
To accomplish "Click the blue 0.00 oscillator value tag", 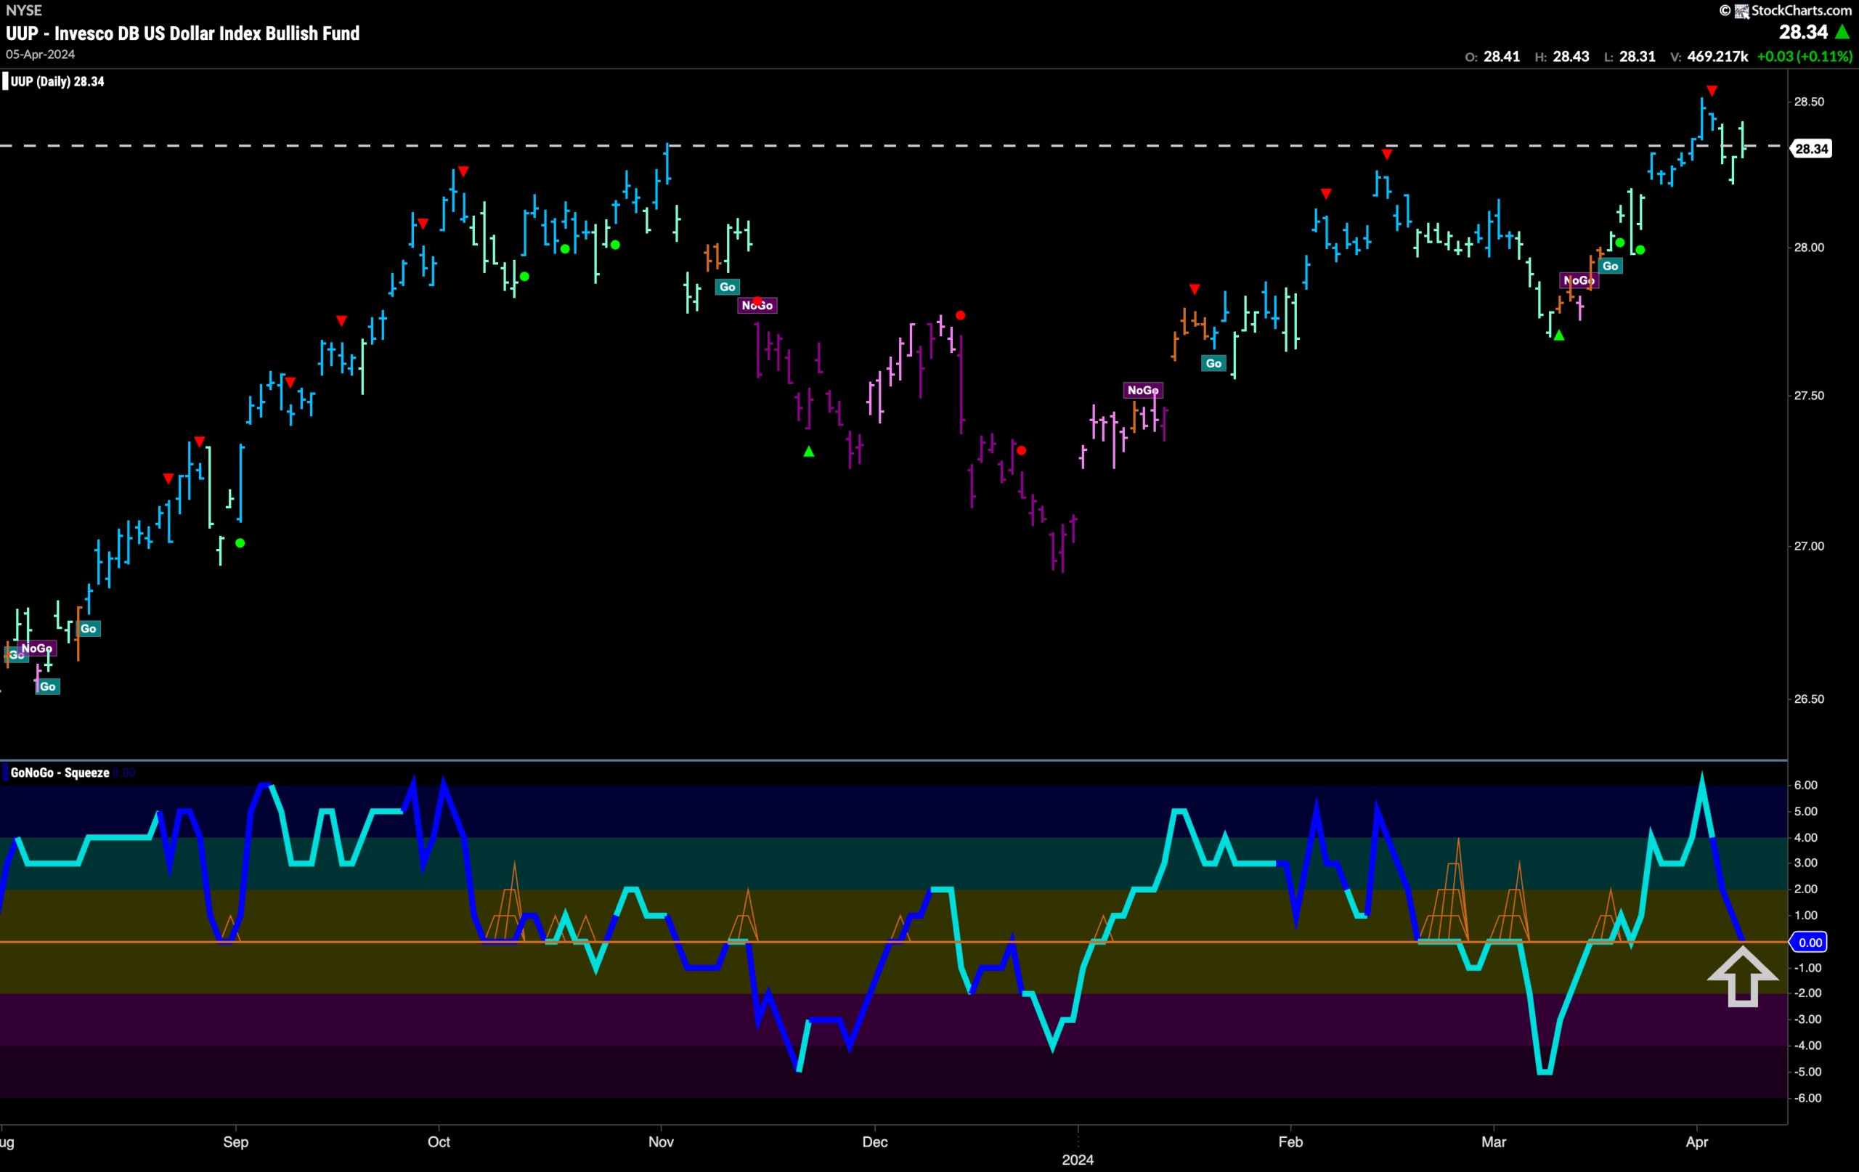I will click(1810, 943).
